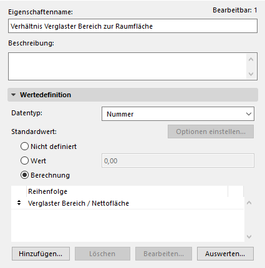Click the Auswerten... button
This screenshot has height=268, width=265.
(x=225, y=254)
